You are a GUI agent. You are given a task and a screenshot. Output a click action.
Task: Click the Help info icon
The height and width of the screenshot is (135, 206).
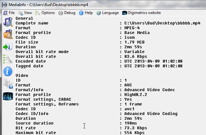click(x=81, y=13)
